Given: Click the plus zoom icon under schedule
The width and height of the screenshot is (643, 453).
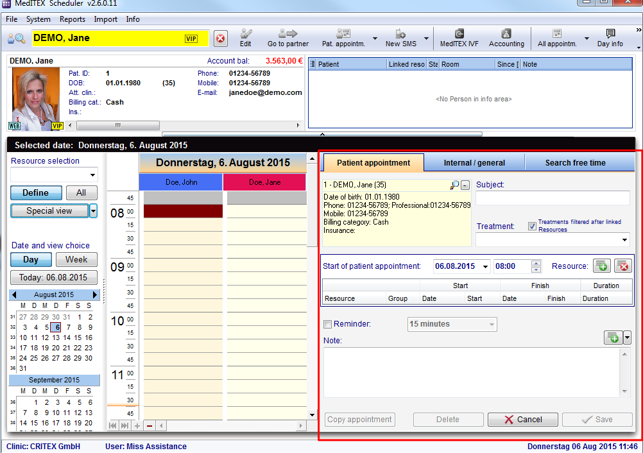Looking at the screenshot, I should pyautogui.click(x=137, y=426).
